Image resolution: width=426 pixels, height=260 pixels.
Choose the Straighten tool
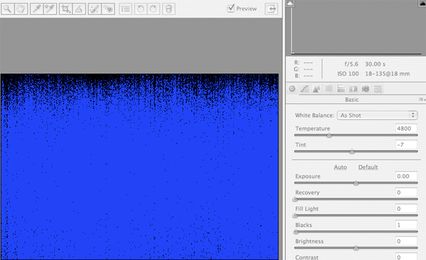pyautogui.click(x=79, y=9)
